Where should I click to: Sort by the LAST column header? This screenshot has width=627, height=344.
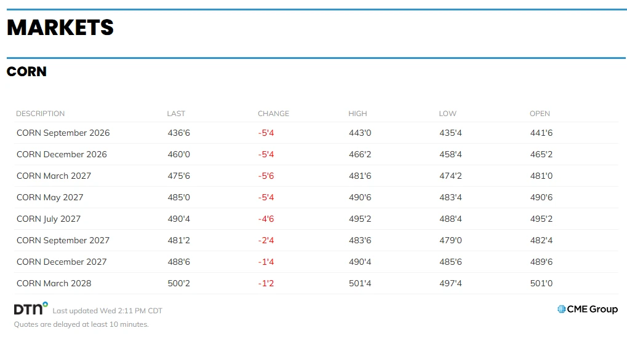point(176,114)
